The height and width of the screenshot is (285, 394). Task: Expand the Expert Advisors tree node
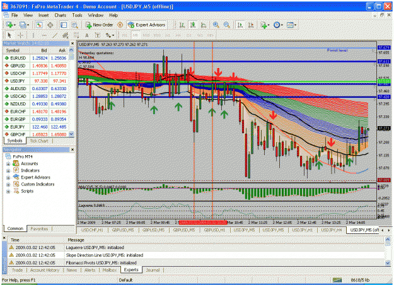coord(8,178)
